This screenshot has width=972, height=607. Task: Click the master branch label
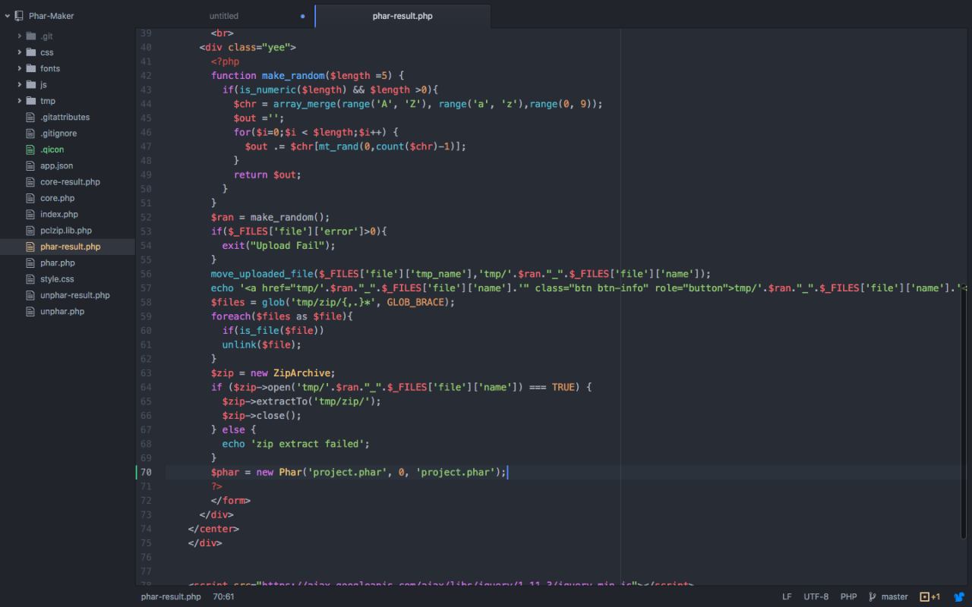coord(895,596)
